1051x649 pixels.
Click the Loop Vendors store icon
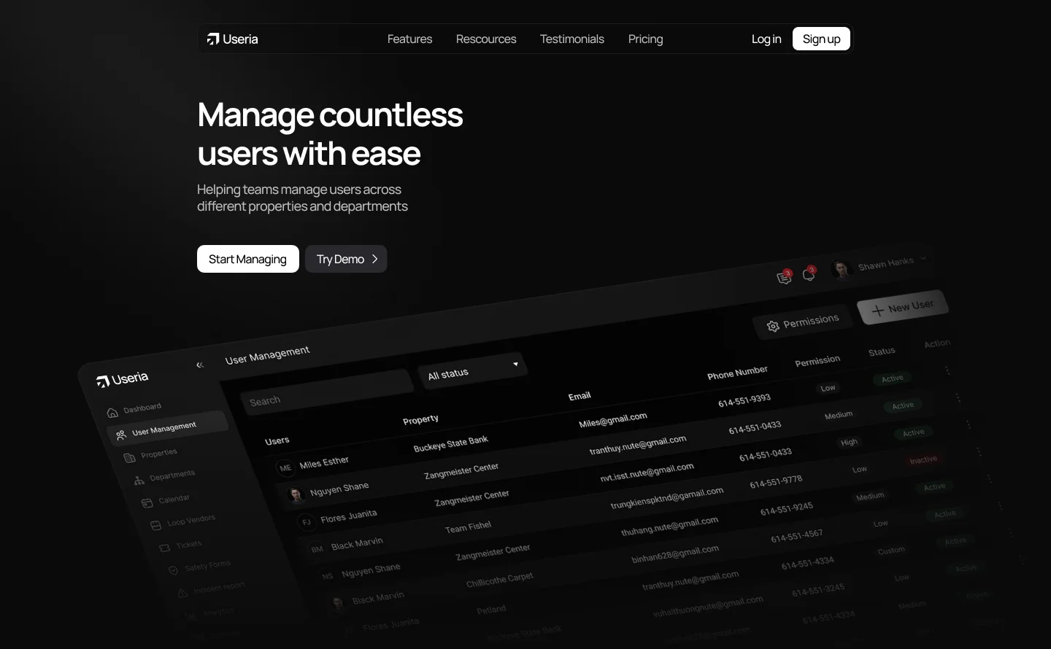pos(155,525)
